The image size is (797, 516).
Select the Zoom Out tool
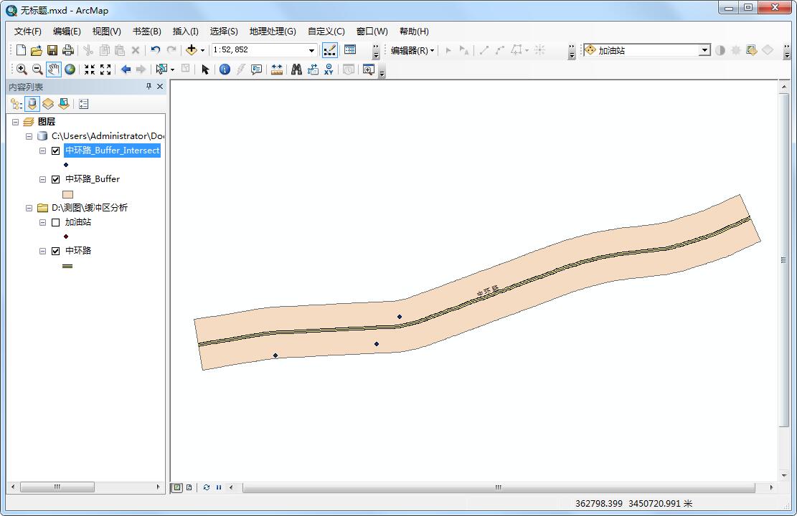point(37,69)
